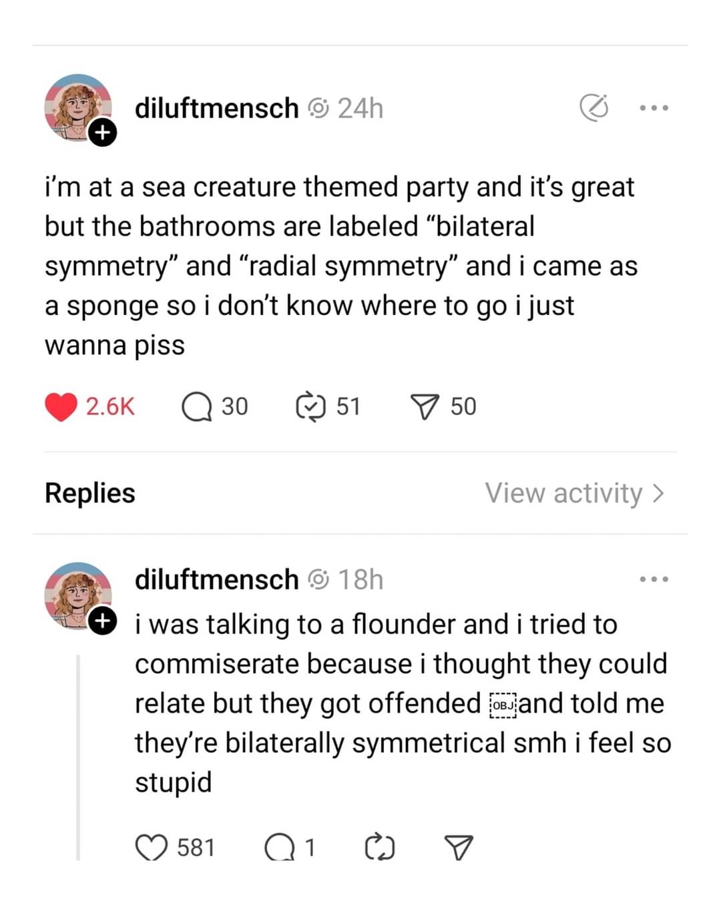
Task: Unlike the top post with red heart
Action: (61, 407)
